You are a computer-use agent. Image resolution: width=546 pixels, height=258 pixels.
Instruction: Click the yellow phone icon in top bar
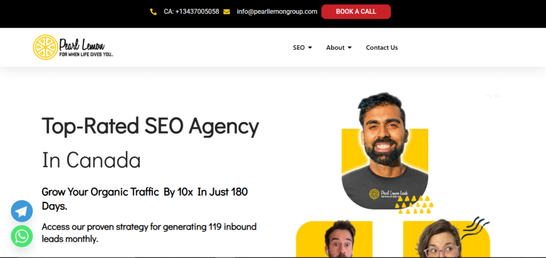pos(153,12)
